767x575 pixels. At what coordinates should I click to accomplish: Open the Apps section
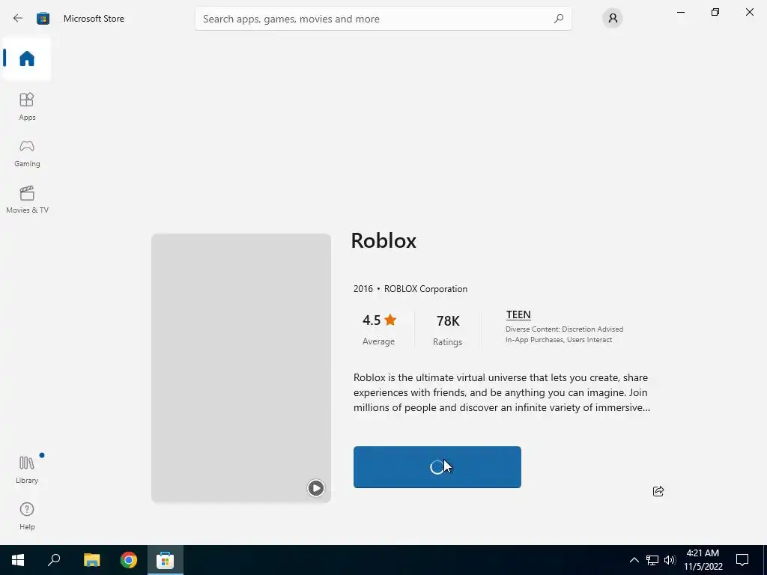click(27, 106)
